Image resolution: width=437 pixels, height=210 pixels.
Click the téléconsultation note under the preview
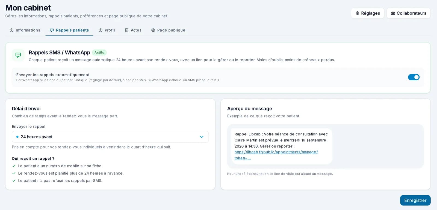280,174
